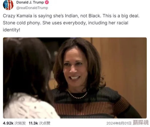Click the 11.3k likes count
Image resolution: width=150 pixels, height=127 pixels.
(33, 123)
